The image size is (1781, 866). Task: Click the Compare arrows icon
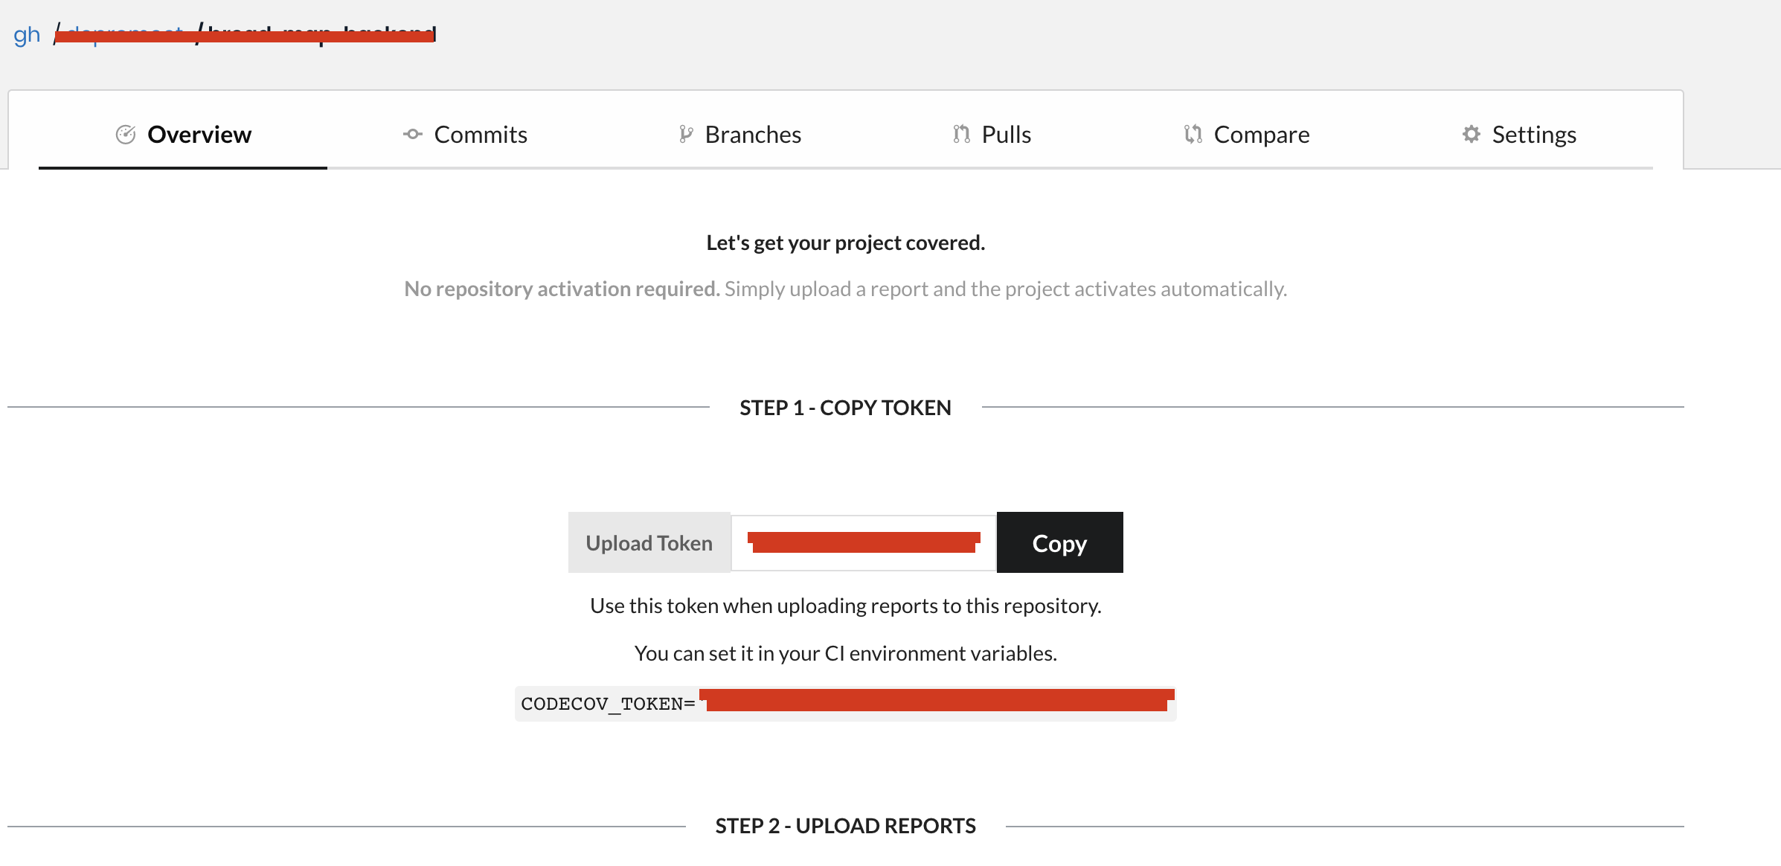1193,135
